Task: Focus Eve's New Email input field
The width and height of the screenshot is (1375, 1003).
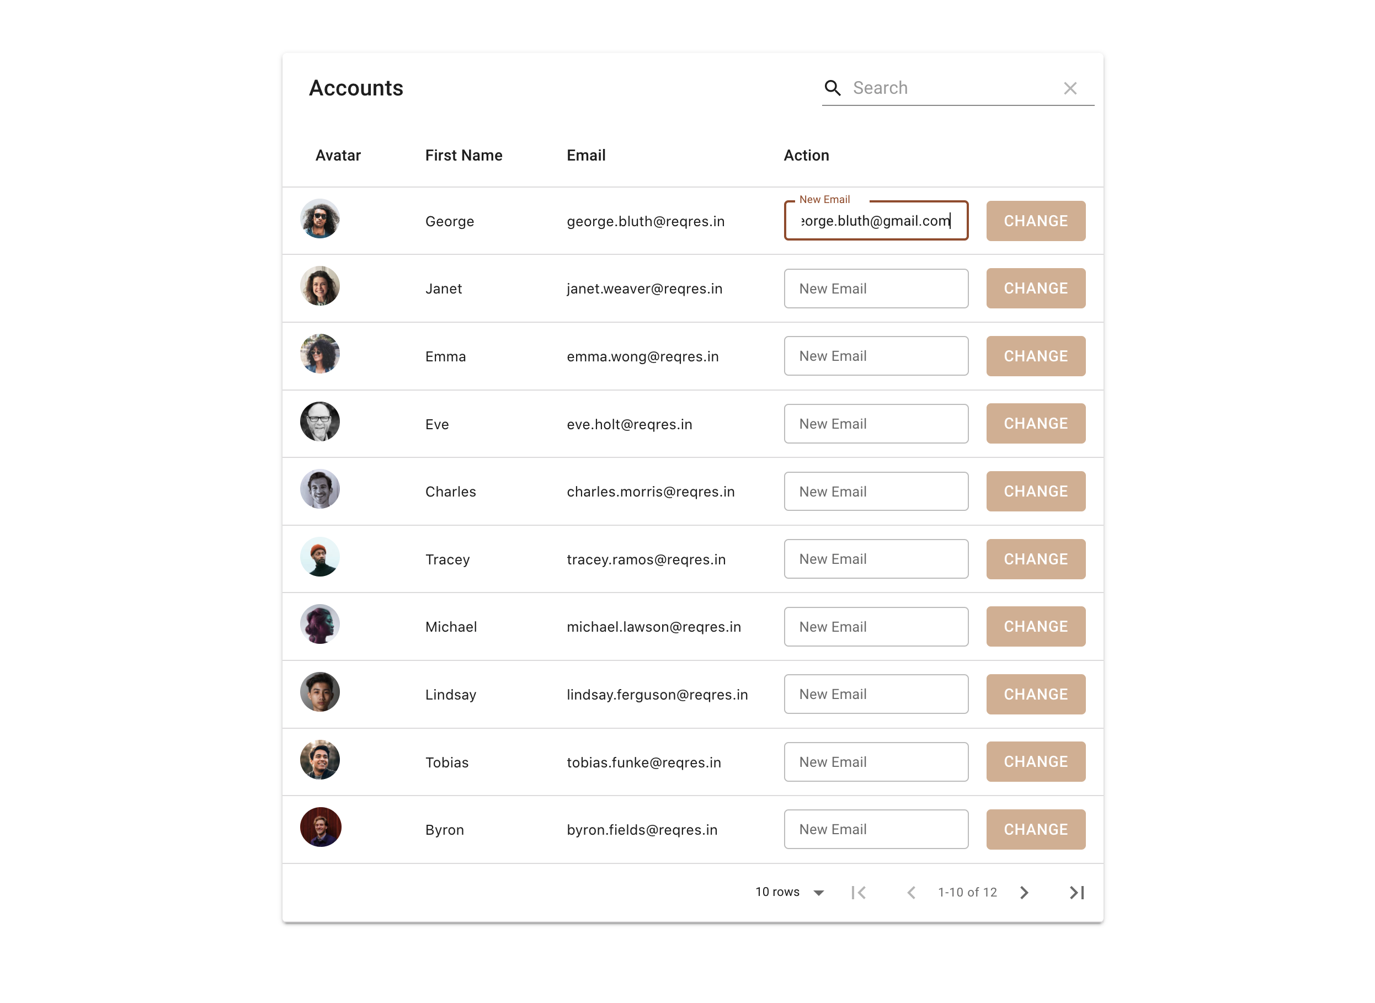Action: pos(876,423)
